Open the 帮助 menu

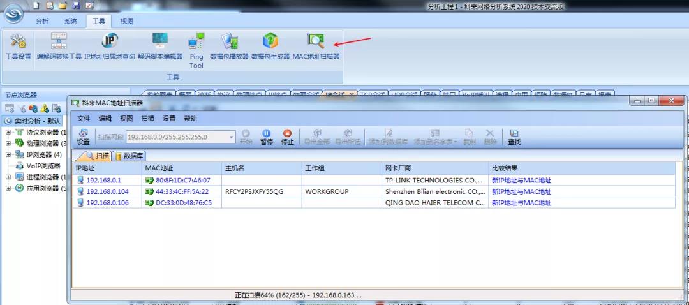pyautogui.click(x=190, y=118)
